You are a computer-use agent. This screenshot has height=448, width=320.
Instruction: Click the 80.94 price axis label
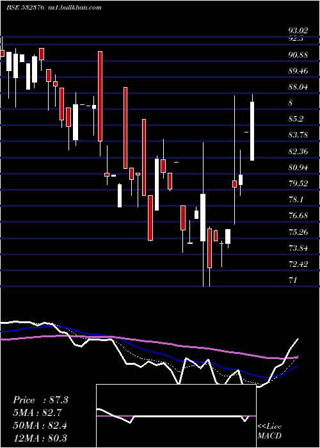(298, 167)
